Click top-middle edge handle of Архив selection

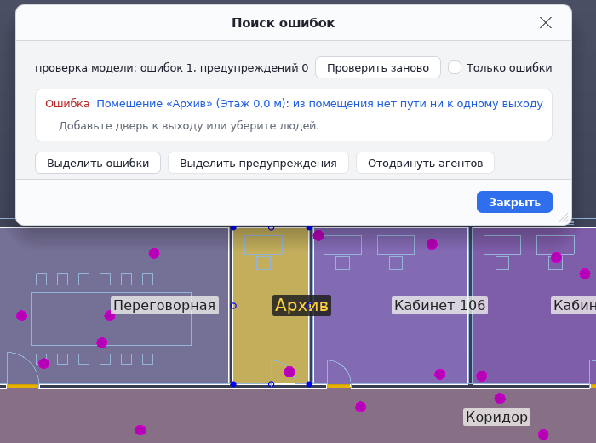click(271, 227)
